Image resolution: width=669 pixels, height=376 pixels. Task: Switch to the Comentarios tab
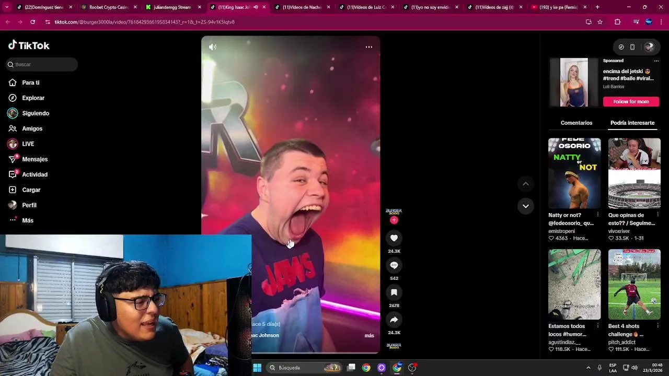576,123
